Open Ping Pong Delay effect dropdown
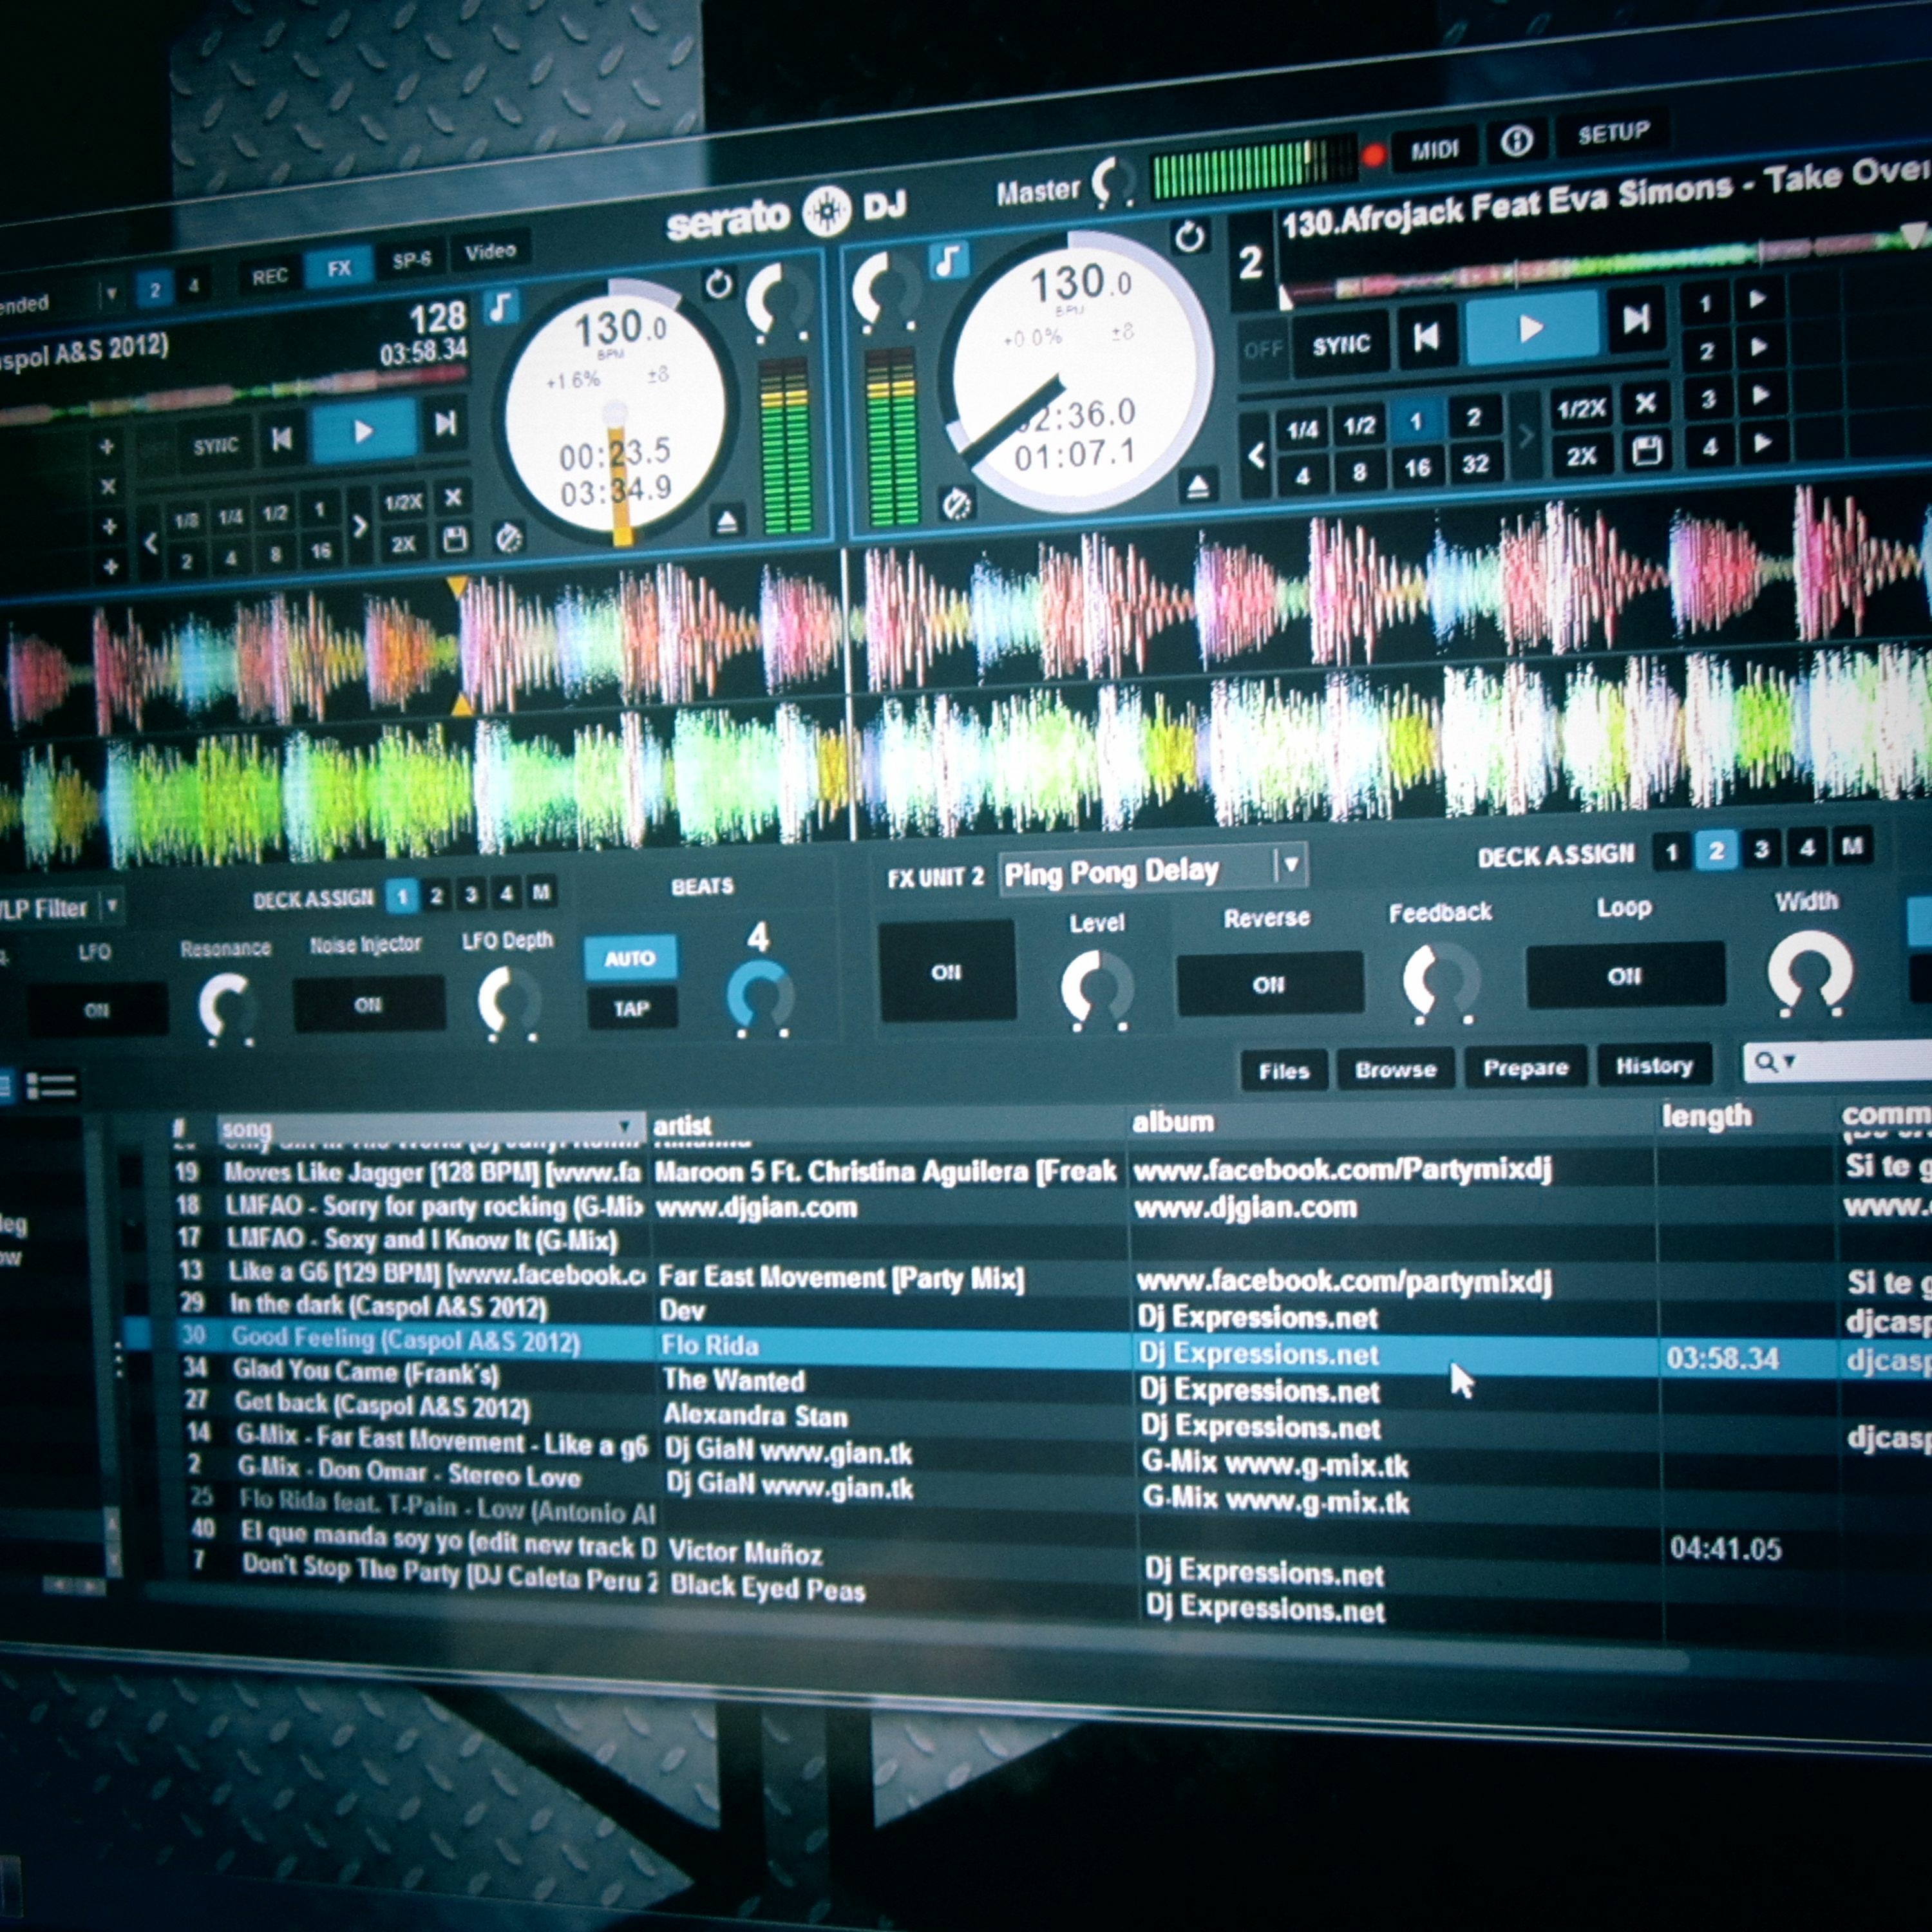This screenshot has height=1932, width=1932. tap(1291, 864)
